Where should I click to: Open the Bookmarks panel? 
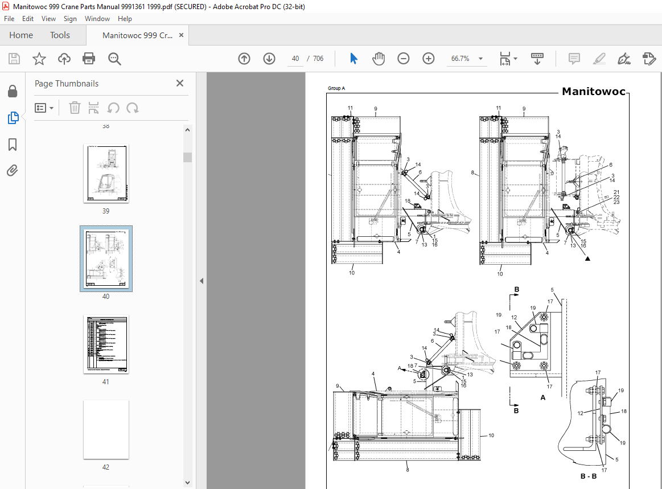click(13, 145)
